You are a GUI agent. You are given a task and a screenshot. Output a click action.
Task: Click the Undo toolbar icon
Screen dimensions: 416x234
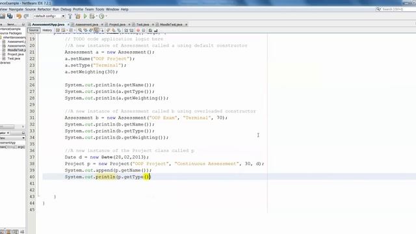click(19, 16)
